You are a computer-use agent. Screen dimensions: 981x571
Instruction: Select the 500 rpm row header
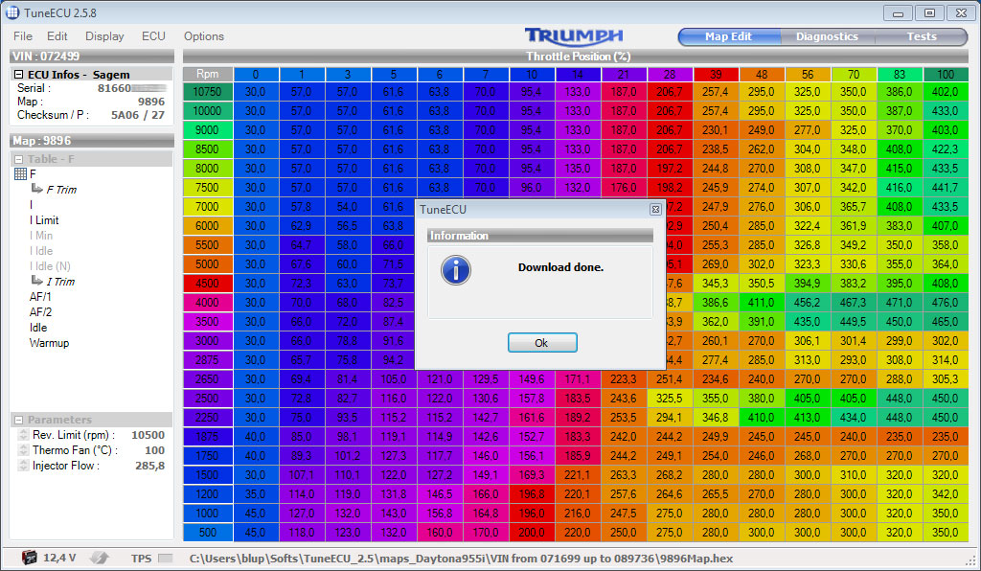(x=208, y=533)
